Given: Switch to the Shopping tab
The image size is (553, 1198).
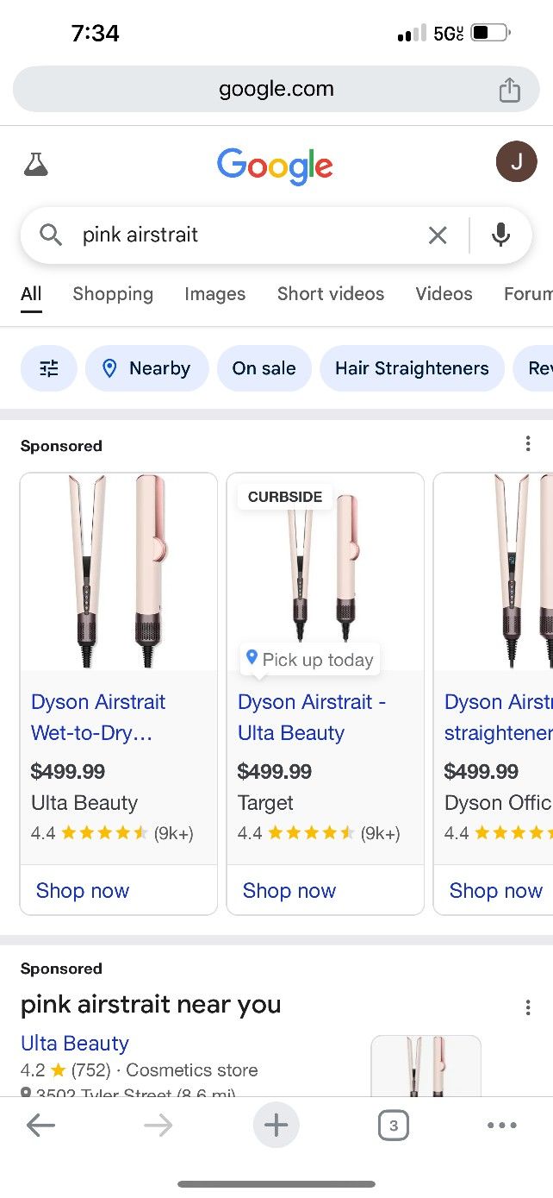Looking at the screenshot, I should click(113, 294).
